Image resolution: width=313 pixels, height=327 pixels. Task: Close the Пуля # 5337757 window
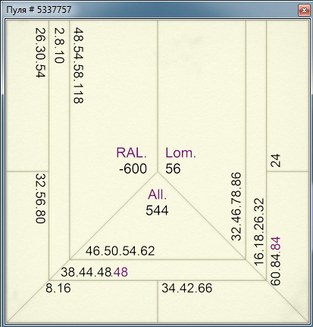pos(304,11)
